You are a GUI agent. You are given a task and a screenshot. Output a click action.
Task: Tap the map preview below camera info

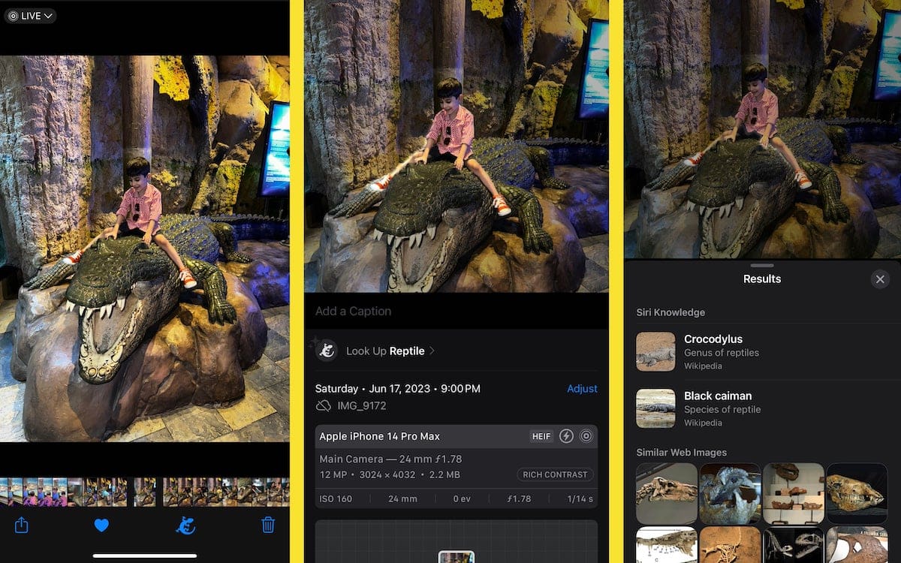click(x=457, y=541)
